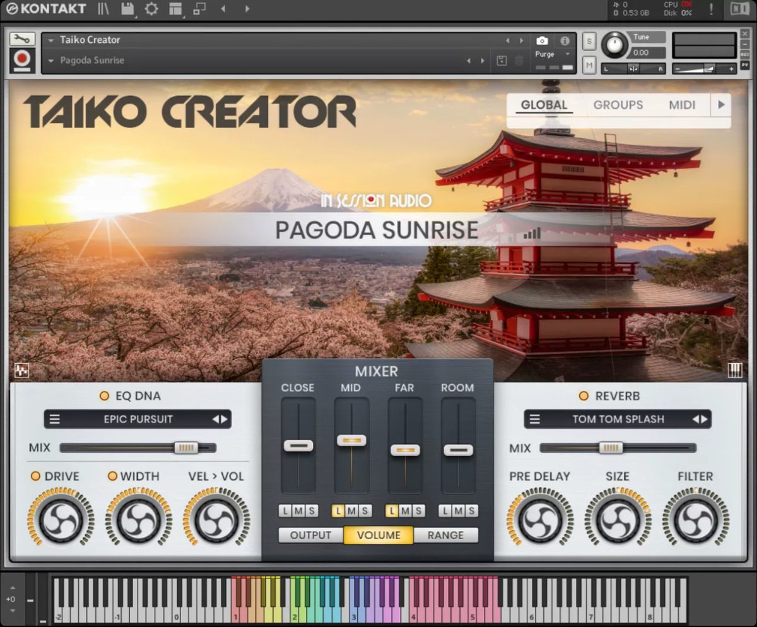Click the workspace layout icon in the top bar
This screenshot has height=627, width=757.
point(175,9)
